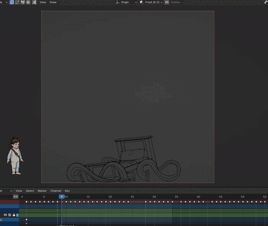The width and height of the screenshot is (268, 226).
Task: Open the Marker menu in the dope sheet
Action: click(x=42, y=191)
